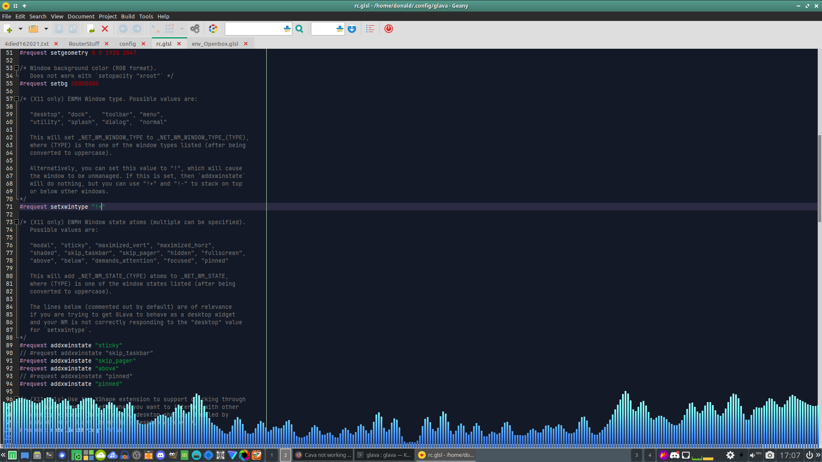Screen dimensions: 822x462
Task: Open the color chooser icon
Action: [x=213, y=29]
